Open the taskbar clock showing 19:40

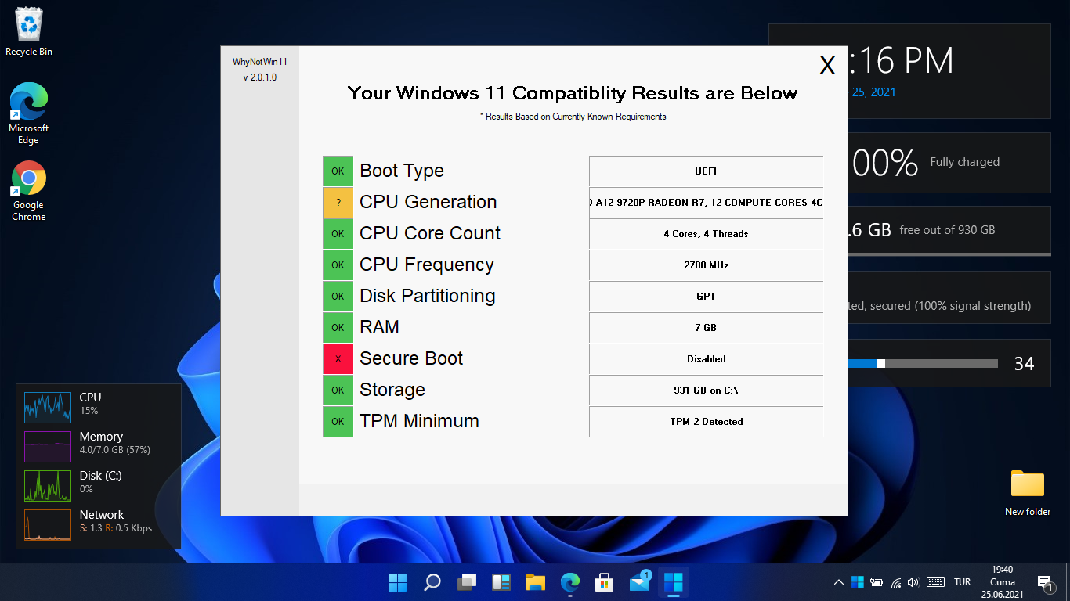1003,582
